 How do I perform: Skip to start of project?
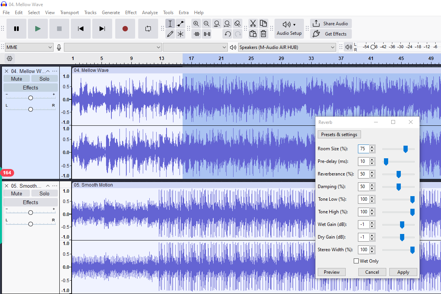point(81,29)
